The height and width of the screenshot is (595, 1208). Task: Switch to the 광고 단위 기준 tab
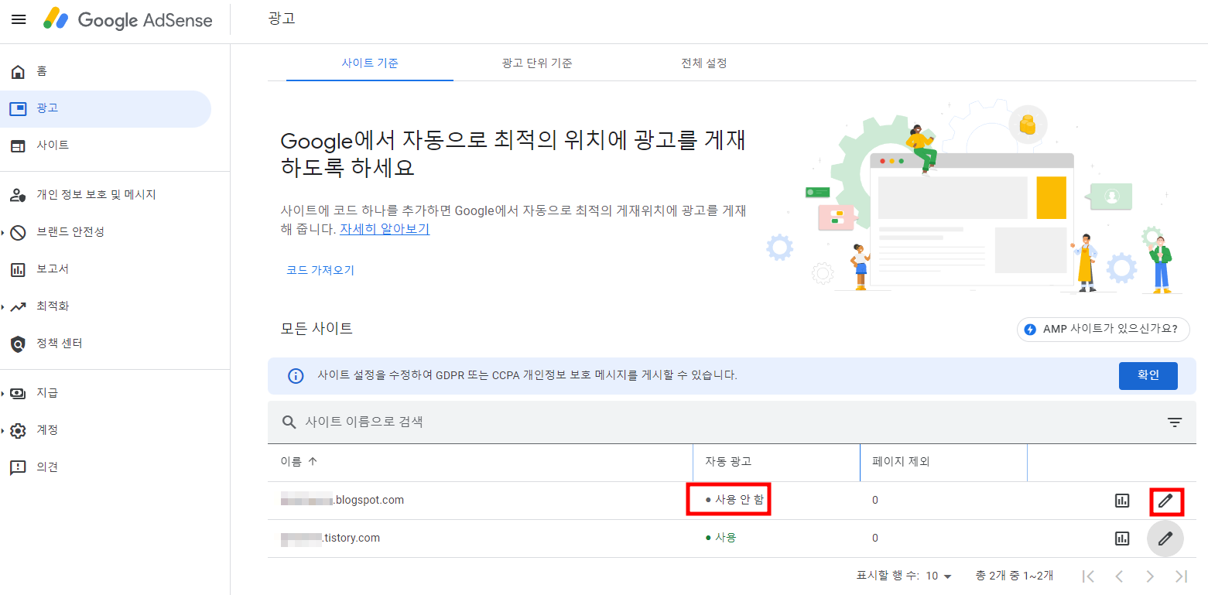(537, 63)
